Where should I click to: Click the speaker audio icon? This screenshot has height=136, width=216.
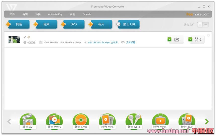pyautogui.click(x=86, y=42)
